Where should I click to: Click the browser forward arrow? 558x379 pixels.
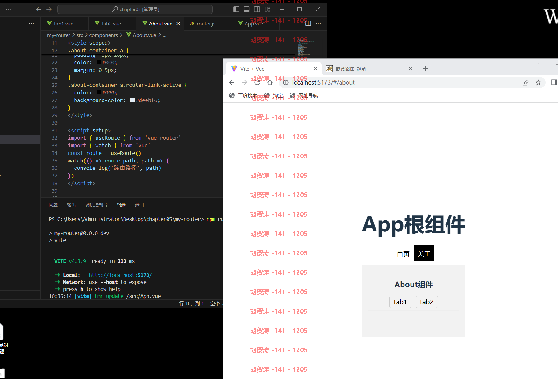tap(244, 83)
